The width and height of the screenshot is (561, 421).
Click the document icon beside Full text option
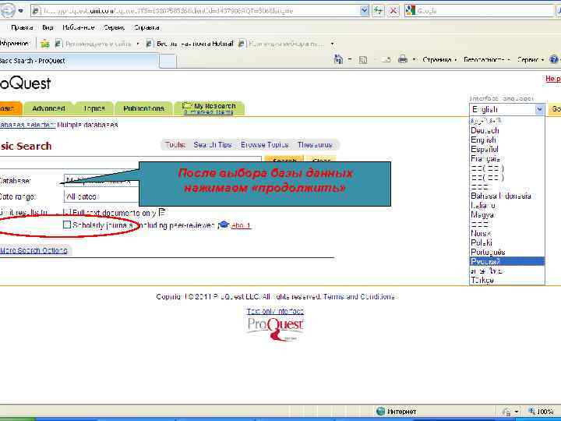pos(162,212)
